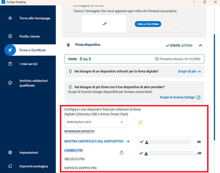
Task: Click download icon on second certificate row
Action: coord(147,153)
